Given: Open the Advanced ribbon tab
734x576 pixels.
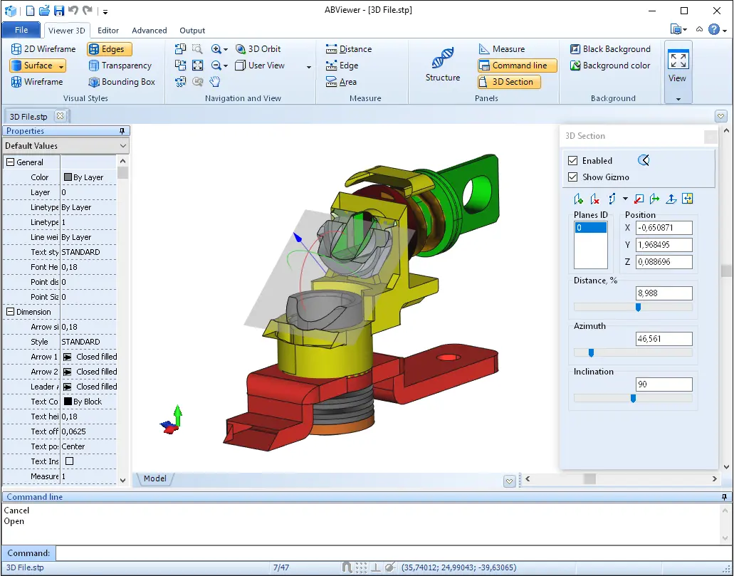Looking at the screenshot, I should pyautogui.click(x=150, y=31).
